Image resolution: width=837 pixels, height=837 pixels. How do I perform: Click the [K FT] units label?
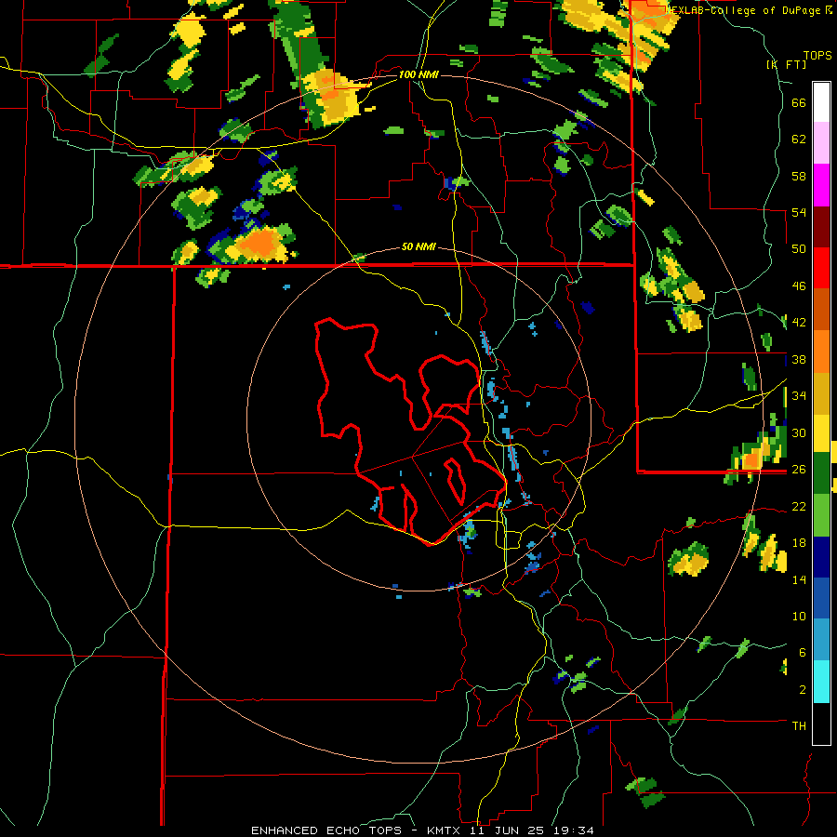coord(786,64)
